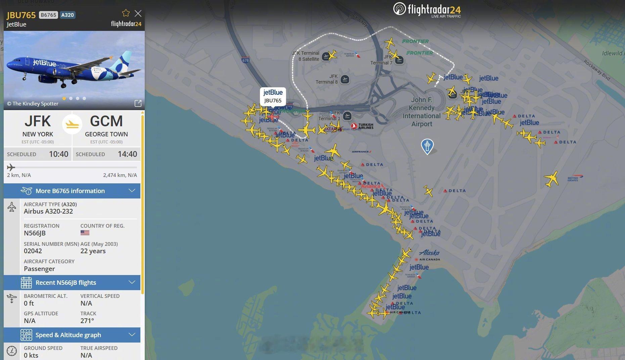Select the aircraft beside Terminal 8 Satellite marker
The width and height of the screenshot is (625, 360).
(x=332, y=54)
